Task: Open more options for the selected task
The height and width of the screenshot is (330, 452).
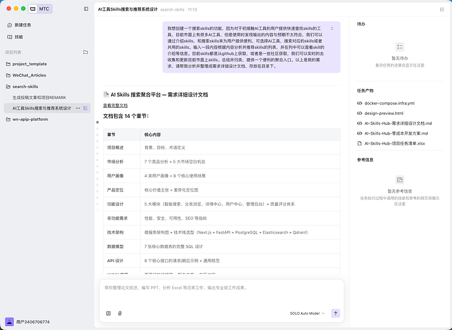Action: (78, 108)
